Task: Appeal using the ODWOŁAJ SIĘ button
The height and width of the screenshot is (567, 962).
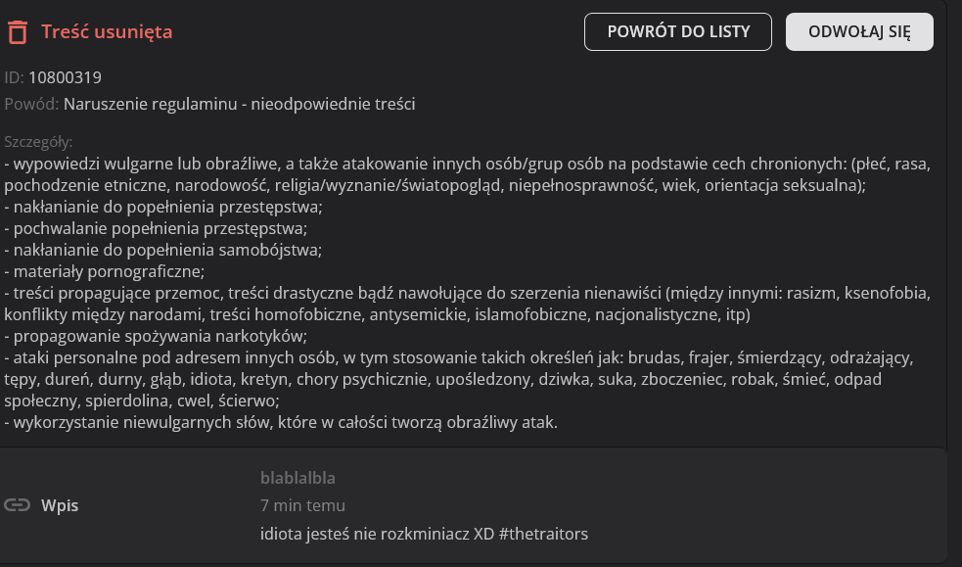Action: click(x=858, y=31)
